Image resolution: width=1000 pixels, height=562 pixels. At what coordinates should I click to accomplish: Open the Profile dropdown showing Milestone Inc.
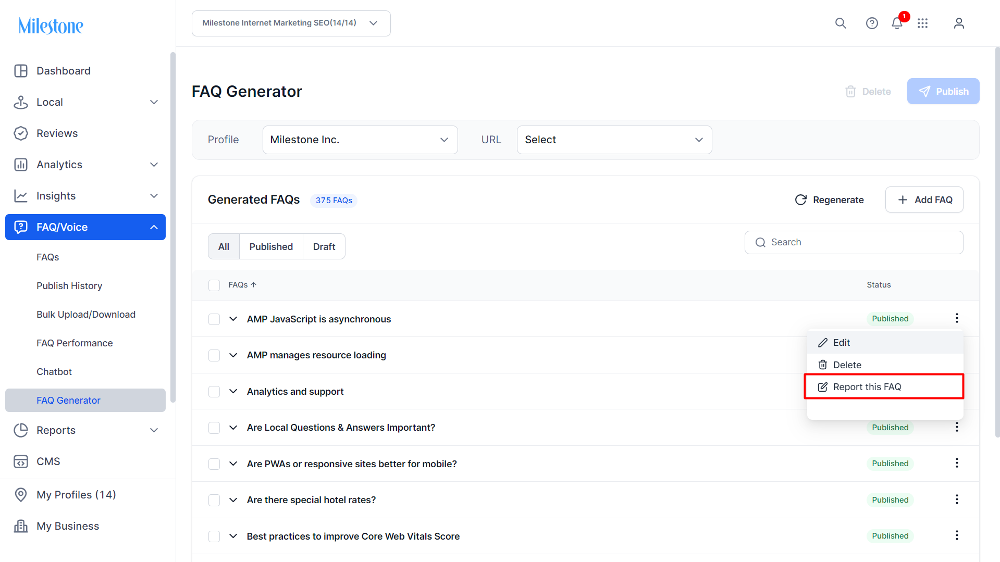coord(360,140)
